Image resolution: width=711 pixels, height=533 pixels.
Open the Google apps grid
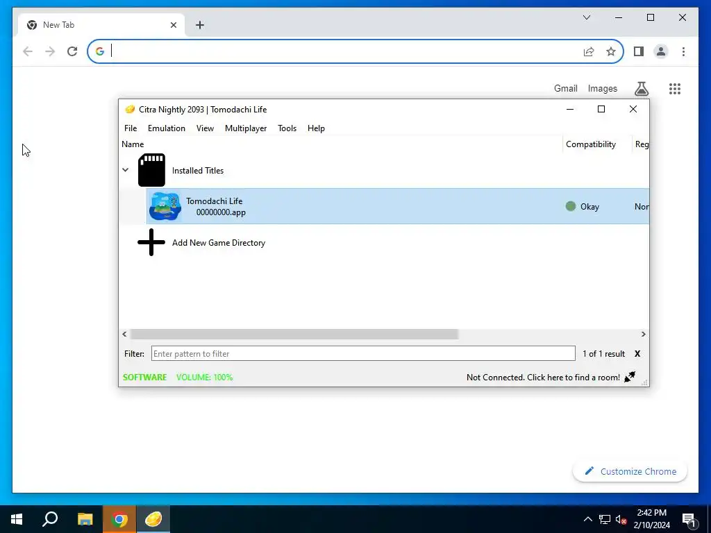pos(675,88)
